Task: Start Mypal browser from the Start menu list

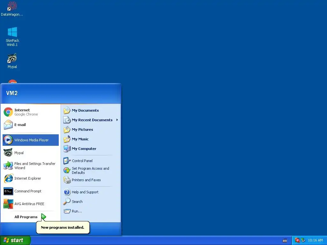Action: [x=30, y=153]
